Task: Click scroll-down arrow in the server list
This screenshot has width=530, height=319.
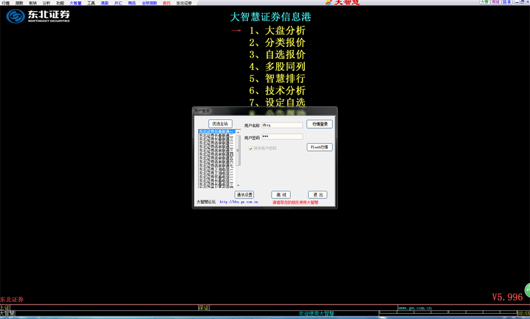Action: (238, 185)
